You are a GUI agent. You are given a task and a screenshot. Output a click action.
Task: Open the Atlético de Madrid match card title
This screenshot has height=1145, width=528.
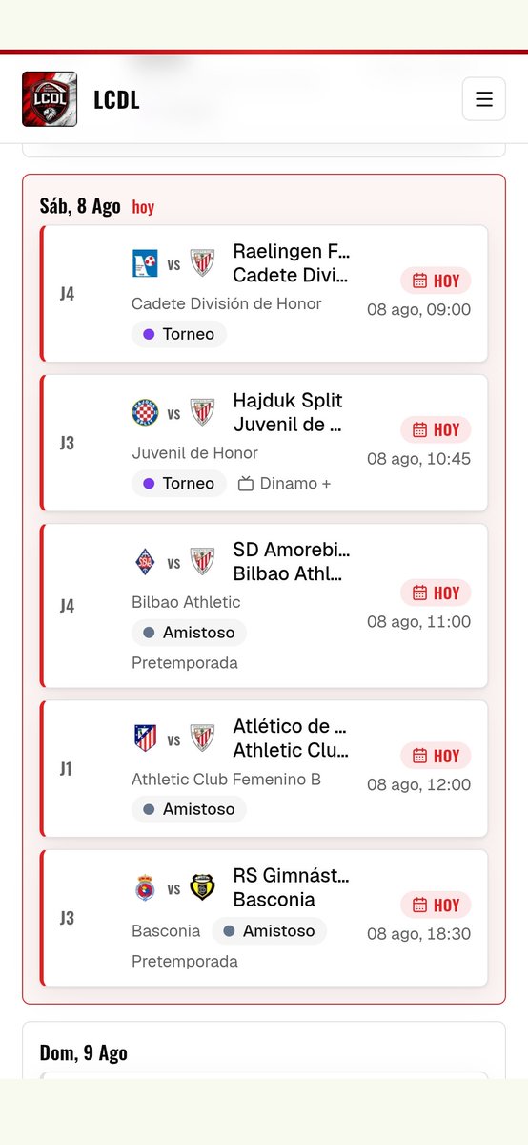coord(291,738)
